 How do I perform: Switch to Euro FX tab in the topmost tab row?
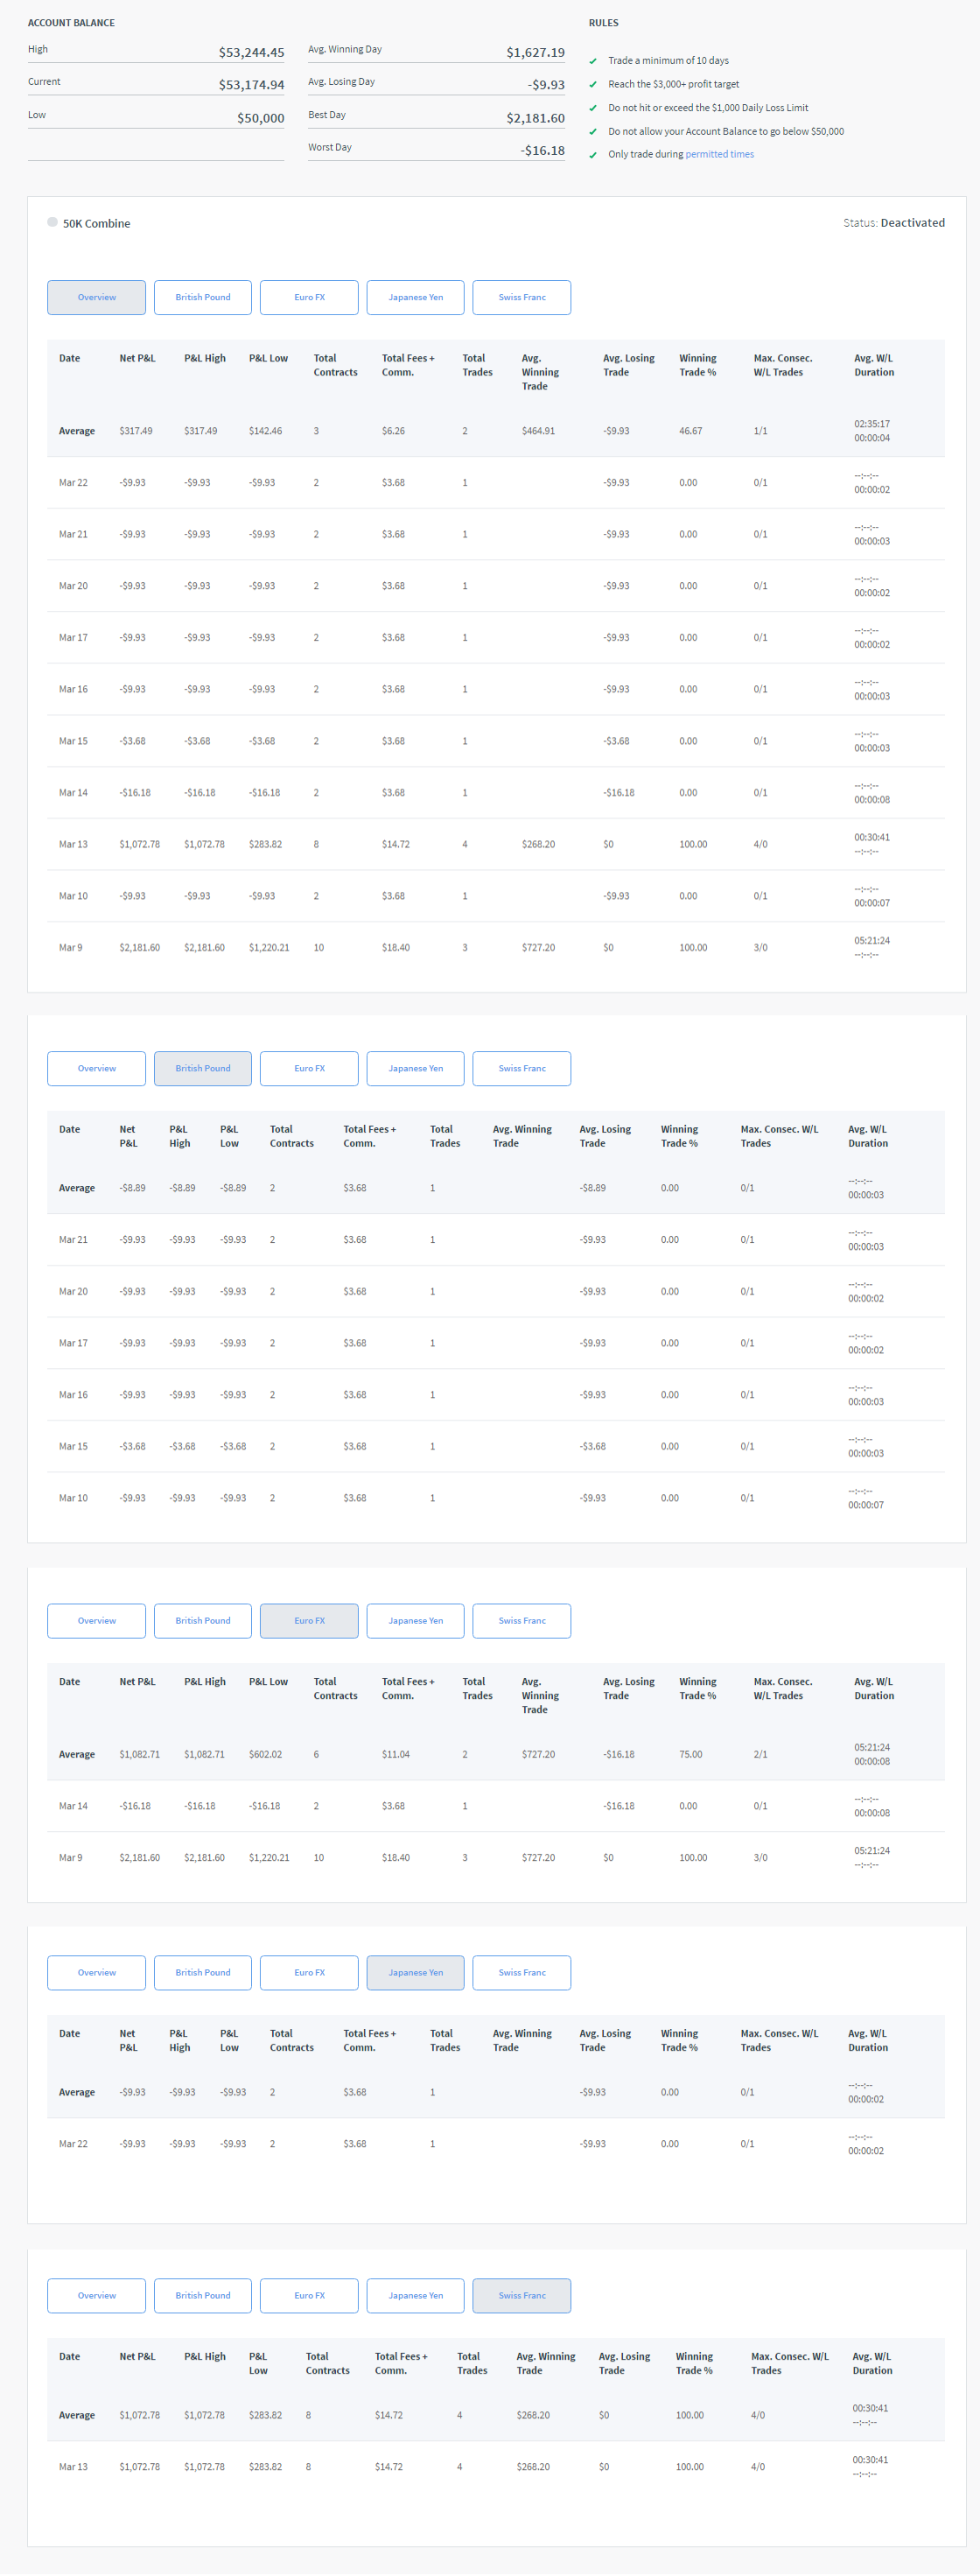click(309, 297)
